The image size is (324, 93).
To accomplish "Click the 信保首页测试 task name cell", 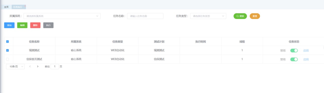I will click(x=34, y=59).
